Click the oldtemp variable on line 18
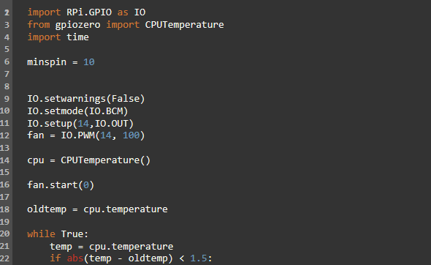Image resolution: width=431 pixels, height=265 pixels. coord(47,209)
